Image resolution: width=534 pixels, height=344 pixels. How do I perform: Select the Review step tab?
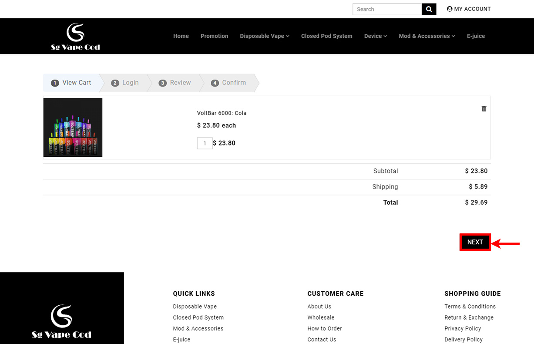coord(175,83)
